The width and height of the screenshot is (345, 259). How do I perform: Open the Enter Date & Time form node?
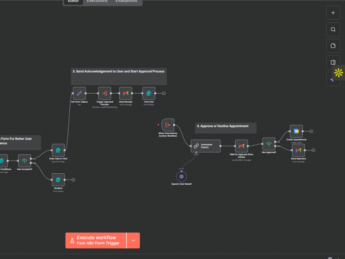pos(58,150)
